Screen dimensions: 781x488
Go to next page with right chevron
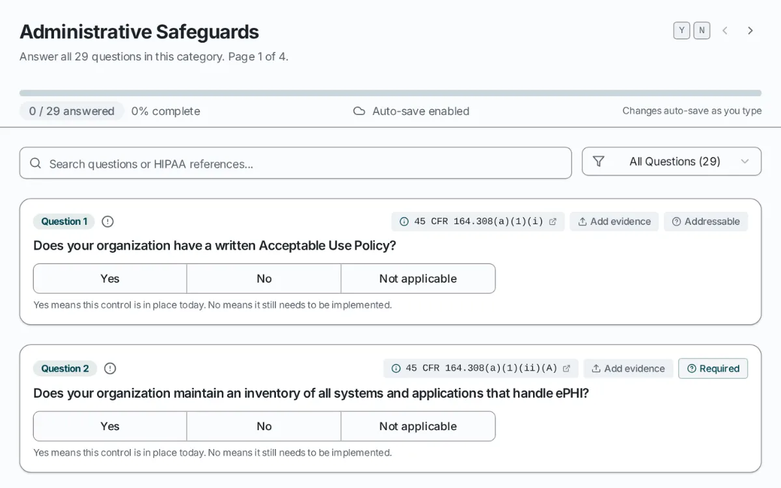pyautogui.click(x=750, y=31)
